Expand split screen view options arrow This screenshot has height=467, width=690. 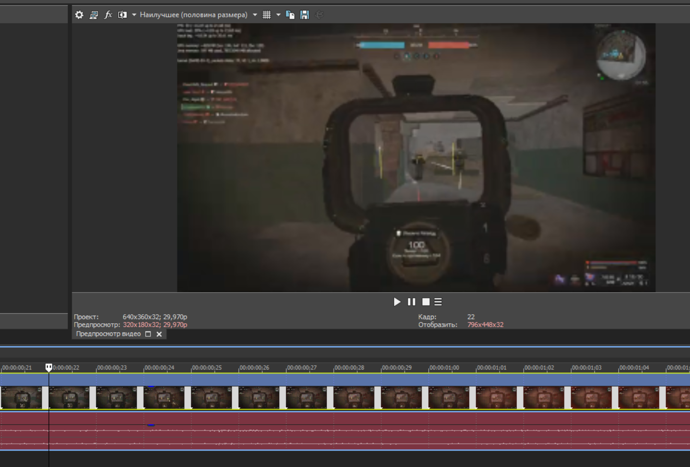tap(134, 15)
